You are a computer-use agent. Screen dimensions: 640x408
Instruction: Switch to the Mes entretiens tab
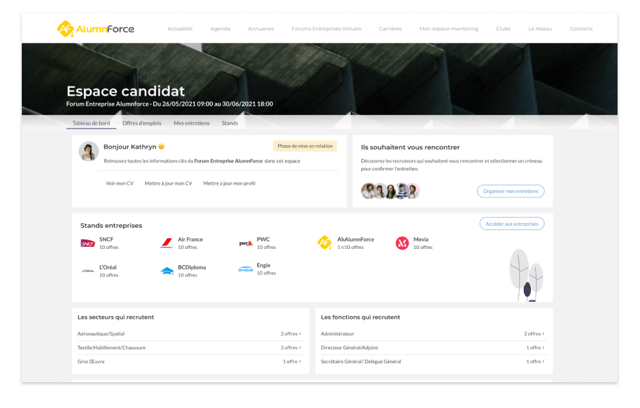[x=192, y=123]
